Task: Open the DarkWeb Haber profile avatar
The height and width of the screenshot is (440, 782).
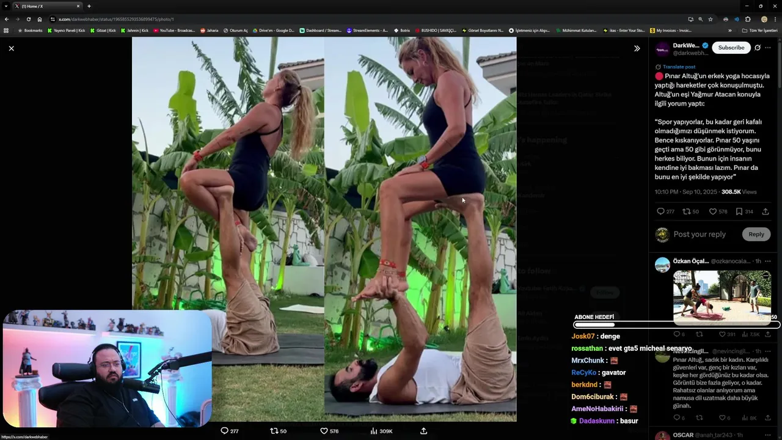Action: pos(662,50)
